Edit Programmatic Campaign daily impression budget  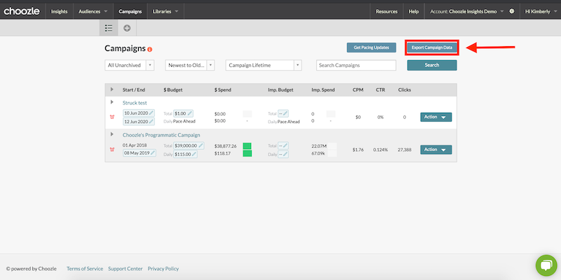(283, 154)
